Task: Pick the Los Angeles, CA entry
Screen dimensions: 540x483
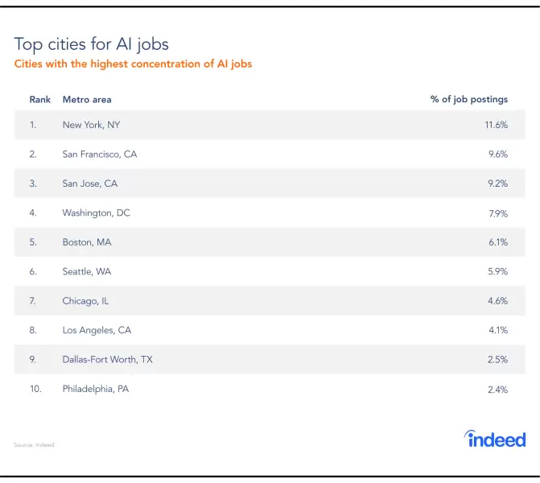Action: pyautogui.click(x=97, y=330)
